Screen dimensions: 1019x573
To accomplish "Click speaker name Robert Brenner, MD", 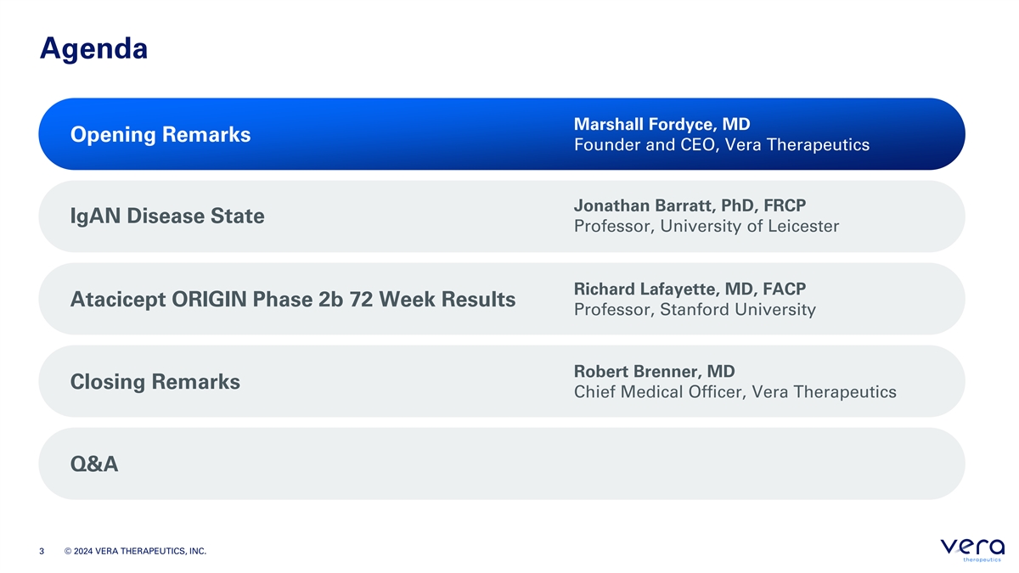I will 654,371.
